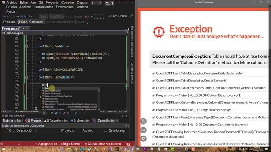The image size is (271, 152).
Task: Select TableDescriptor in IntelliSense list
Action: tap(51, 99)
